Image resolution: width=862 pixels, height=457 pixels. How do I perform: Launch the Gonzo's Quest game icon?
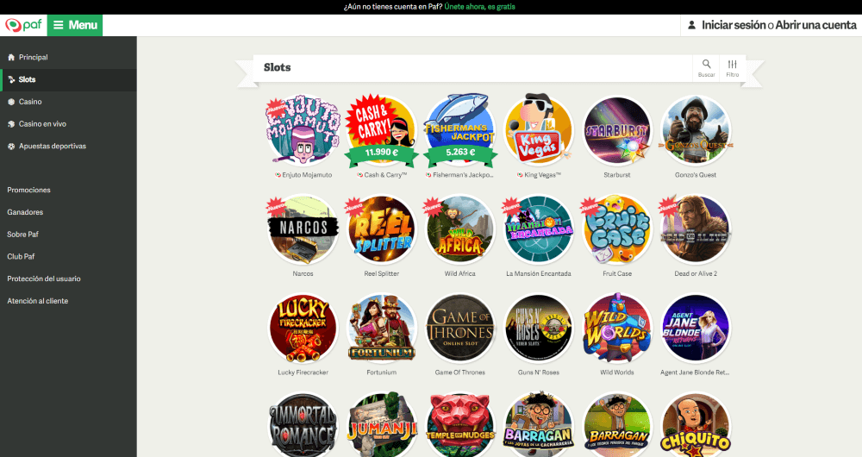[696, 131]
